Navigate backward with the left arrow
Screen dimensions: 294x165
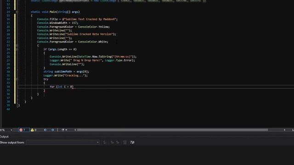tap(45, 130)
